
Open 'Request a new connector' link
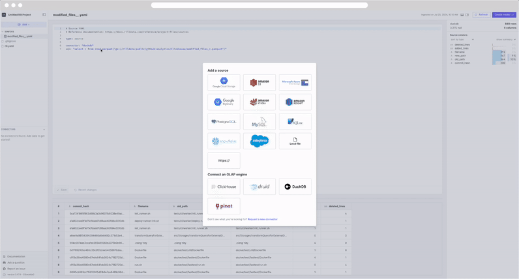click(262, 219)
